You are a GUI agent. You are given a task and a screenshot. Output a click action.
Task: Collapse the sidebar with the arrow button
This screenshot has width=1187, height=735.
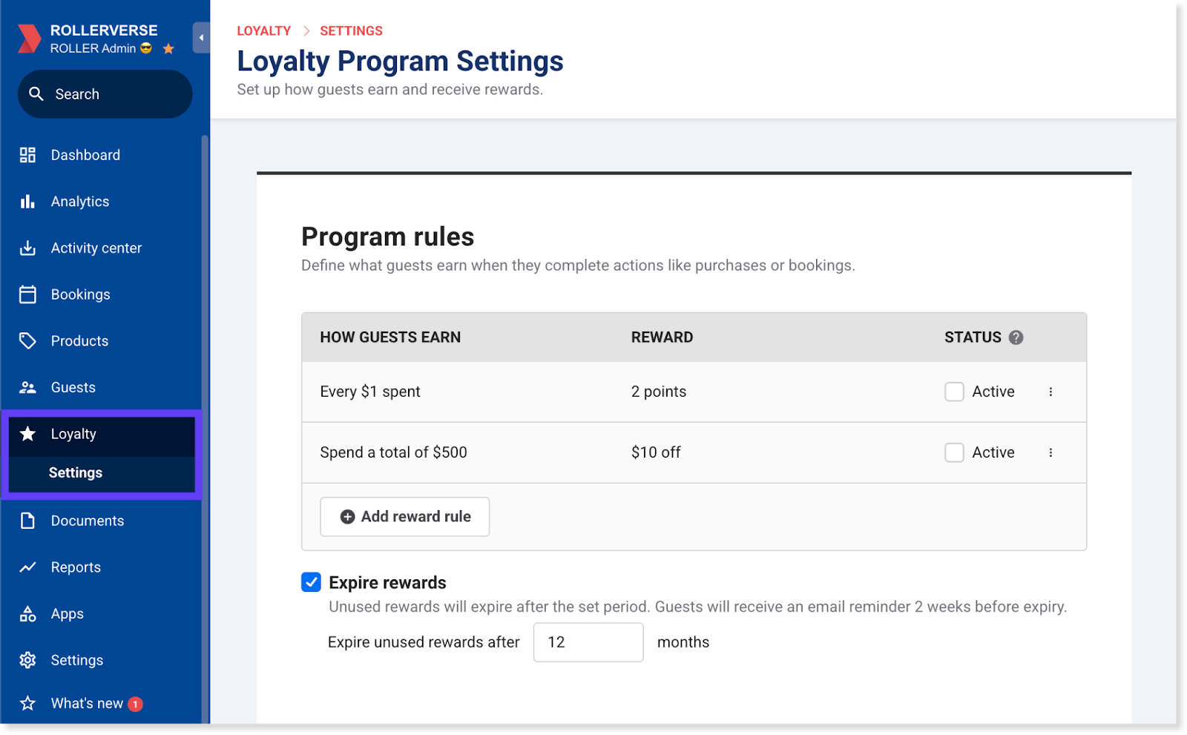(x=201, y=38)
